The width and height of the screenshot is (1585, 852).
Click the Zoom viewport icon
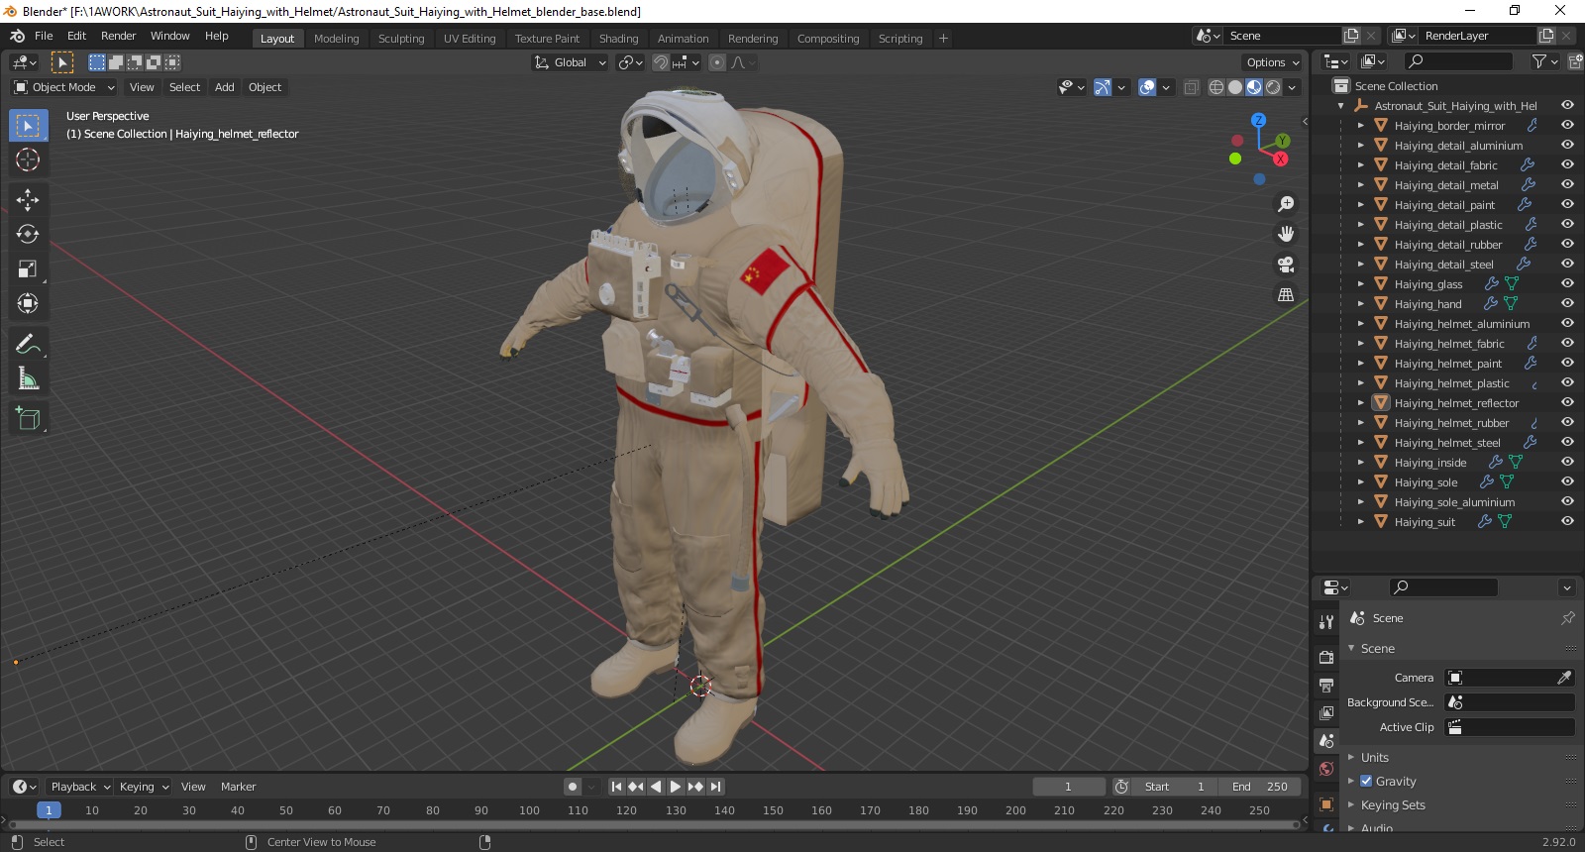click(1286, 204)
